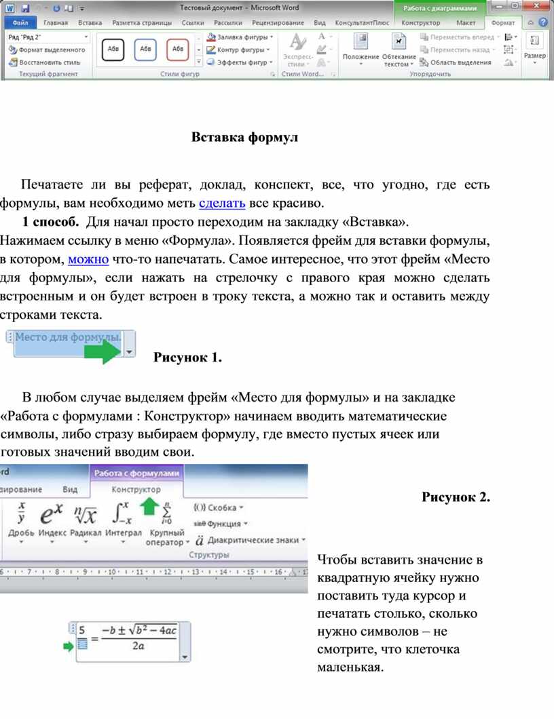Image resolution: width=554 pixels, height=719 pixels.
Task: Switch to the Ссылки tab
Action: pyautogui.click(x=193, y=22)
